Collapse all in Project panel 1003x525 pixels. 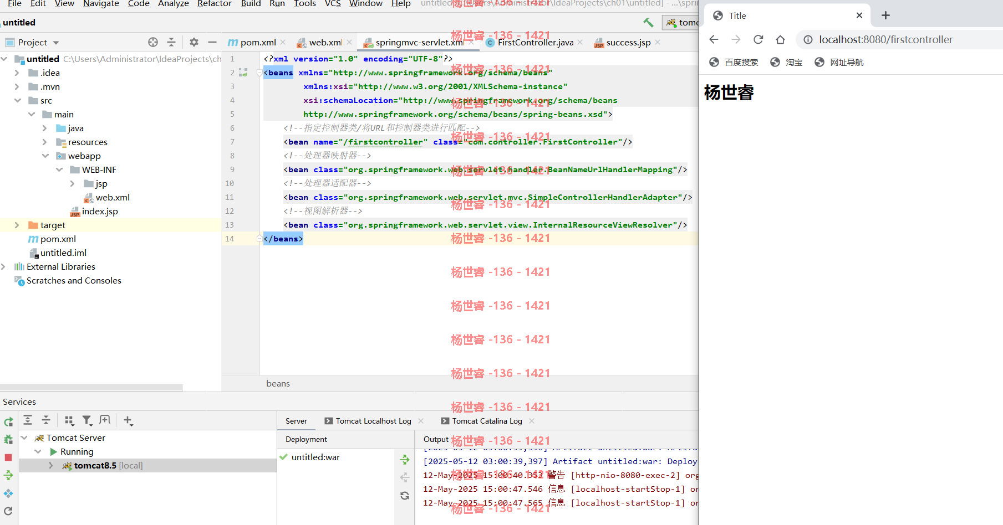click(171, 42)
